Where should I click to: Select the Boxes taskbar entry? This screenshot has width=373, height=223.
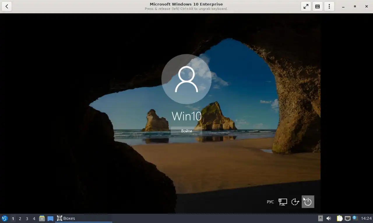click(x=84, y=218)
